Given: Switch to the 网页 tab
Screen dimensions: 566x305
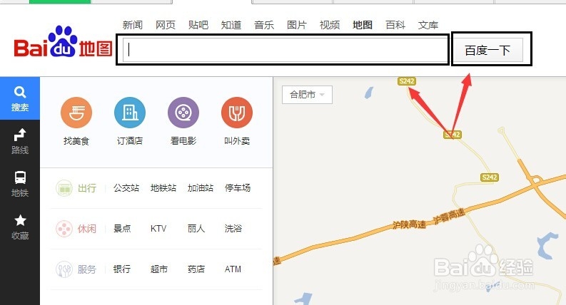Looking at the screenshot, I should (x=166, y=25).
